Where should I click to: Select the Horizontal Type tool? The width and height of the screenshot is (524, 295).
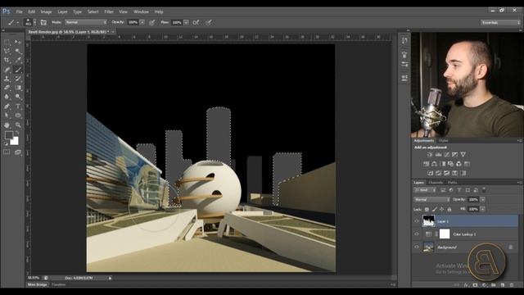tap(18, 107)
